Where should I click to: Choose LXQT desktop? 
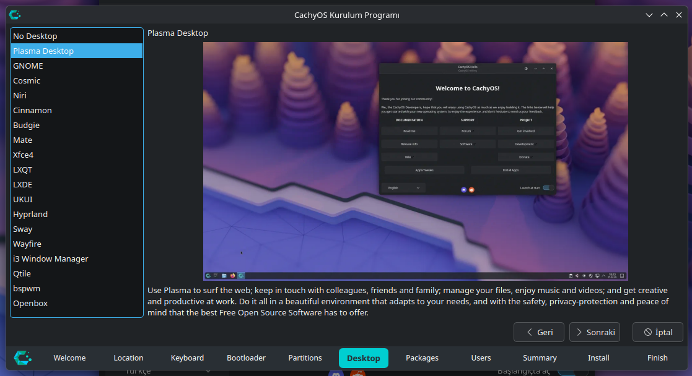(x=76, y=169)
